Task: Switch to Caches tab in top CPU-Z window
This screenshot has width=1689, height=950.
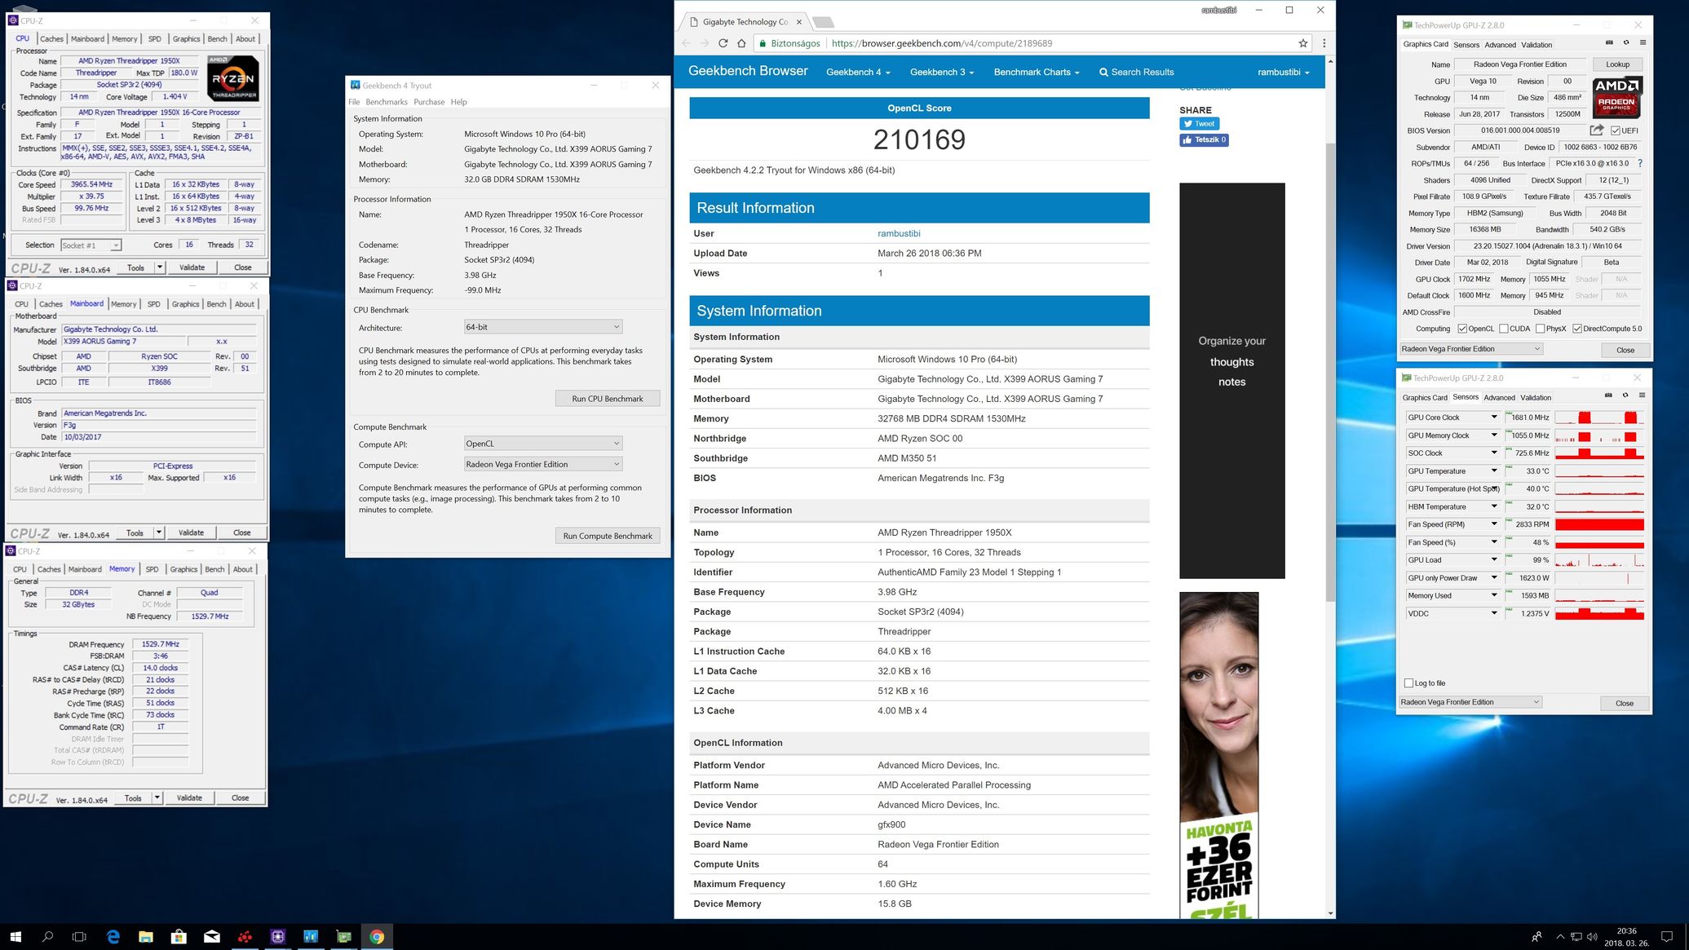Action: (51, 38)
